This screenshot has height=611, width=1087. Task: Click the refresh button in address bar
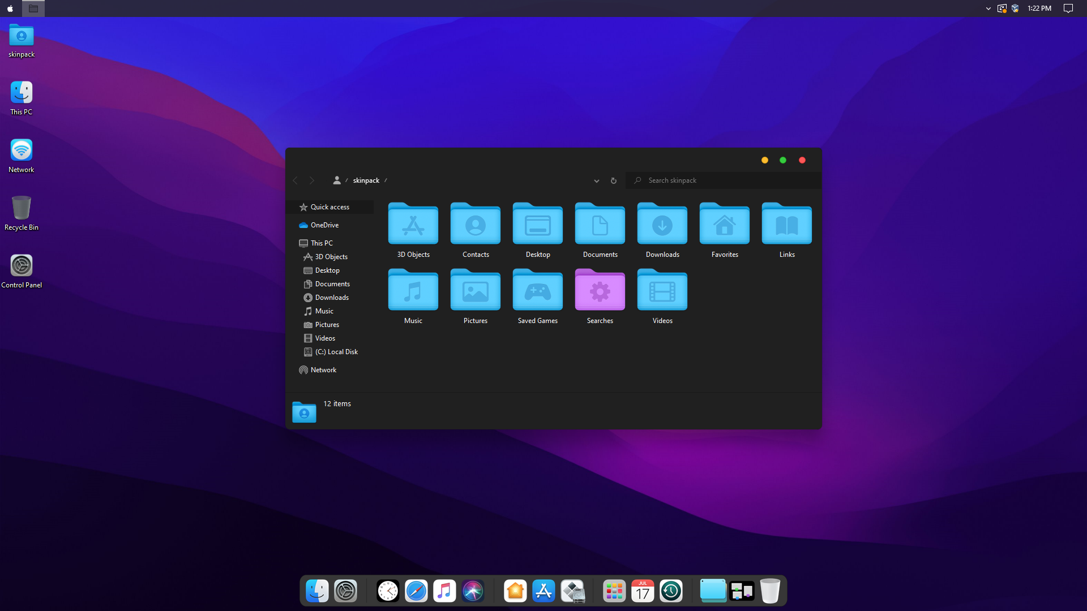[613, 181]
